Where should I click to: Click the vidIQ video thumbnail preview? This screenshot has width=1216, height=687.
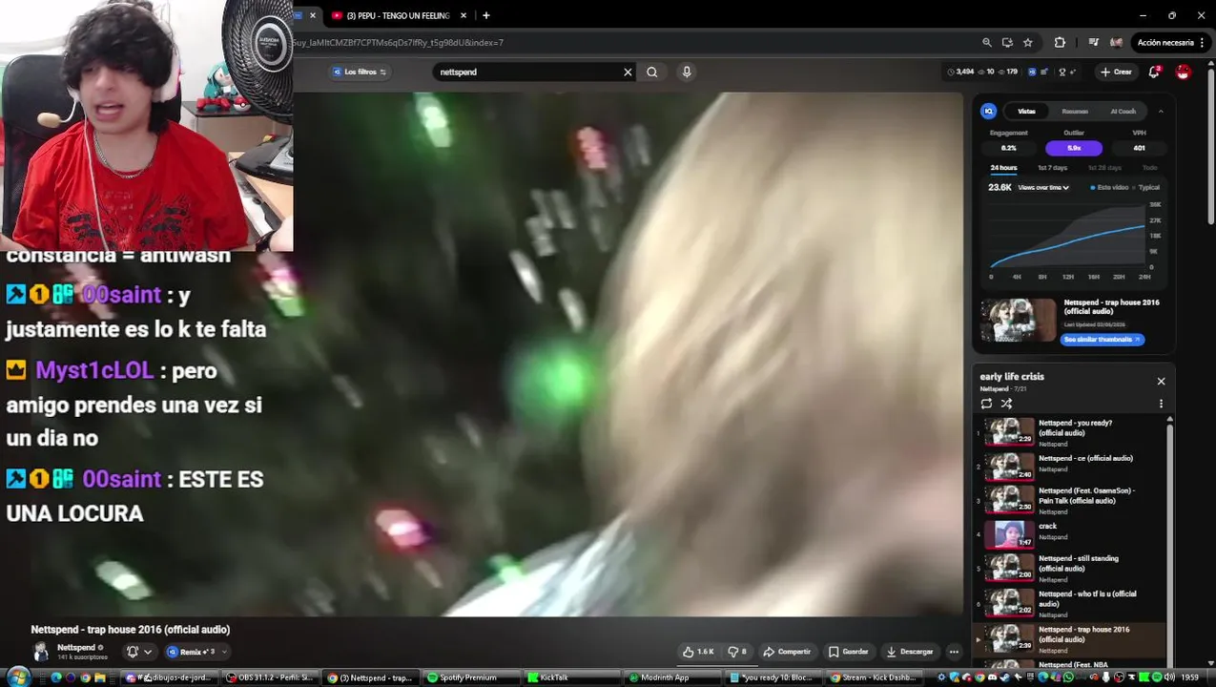pos(1019,320)
